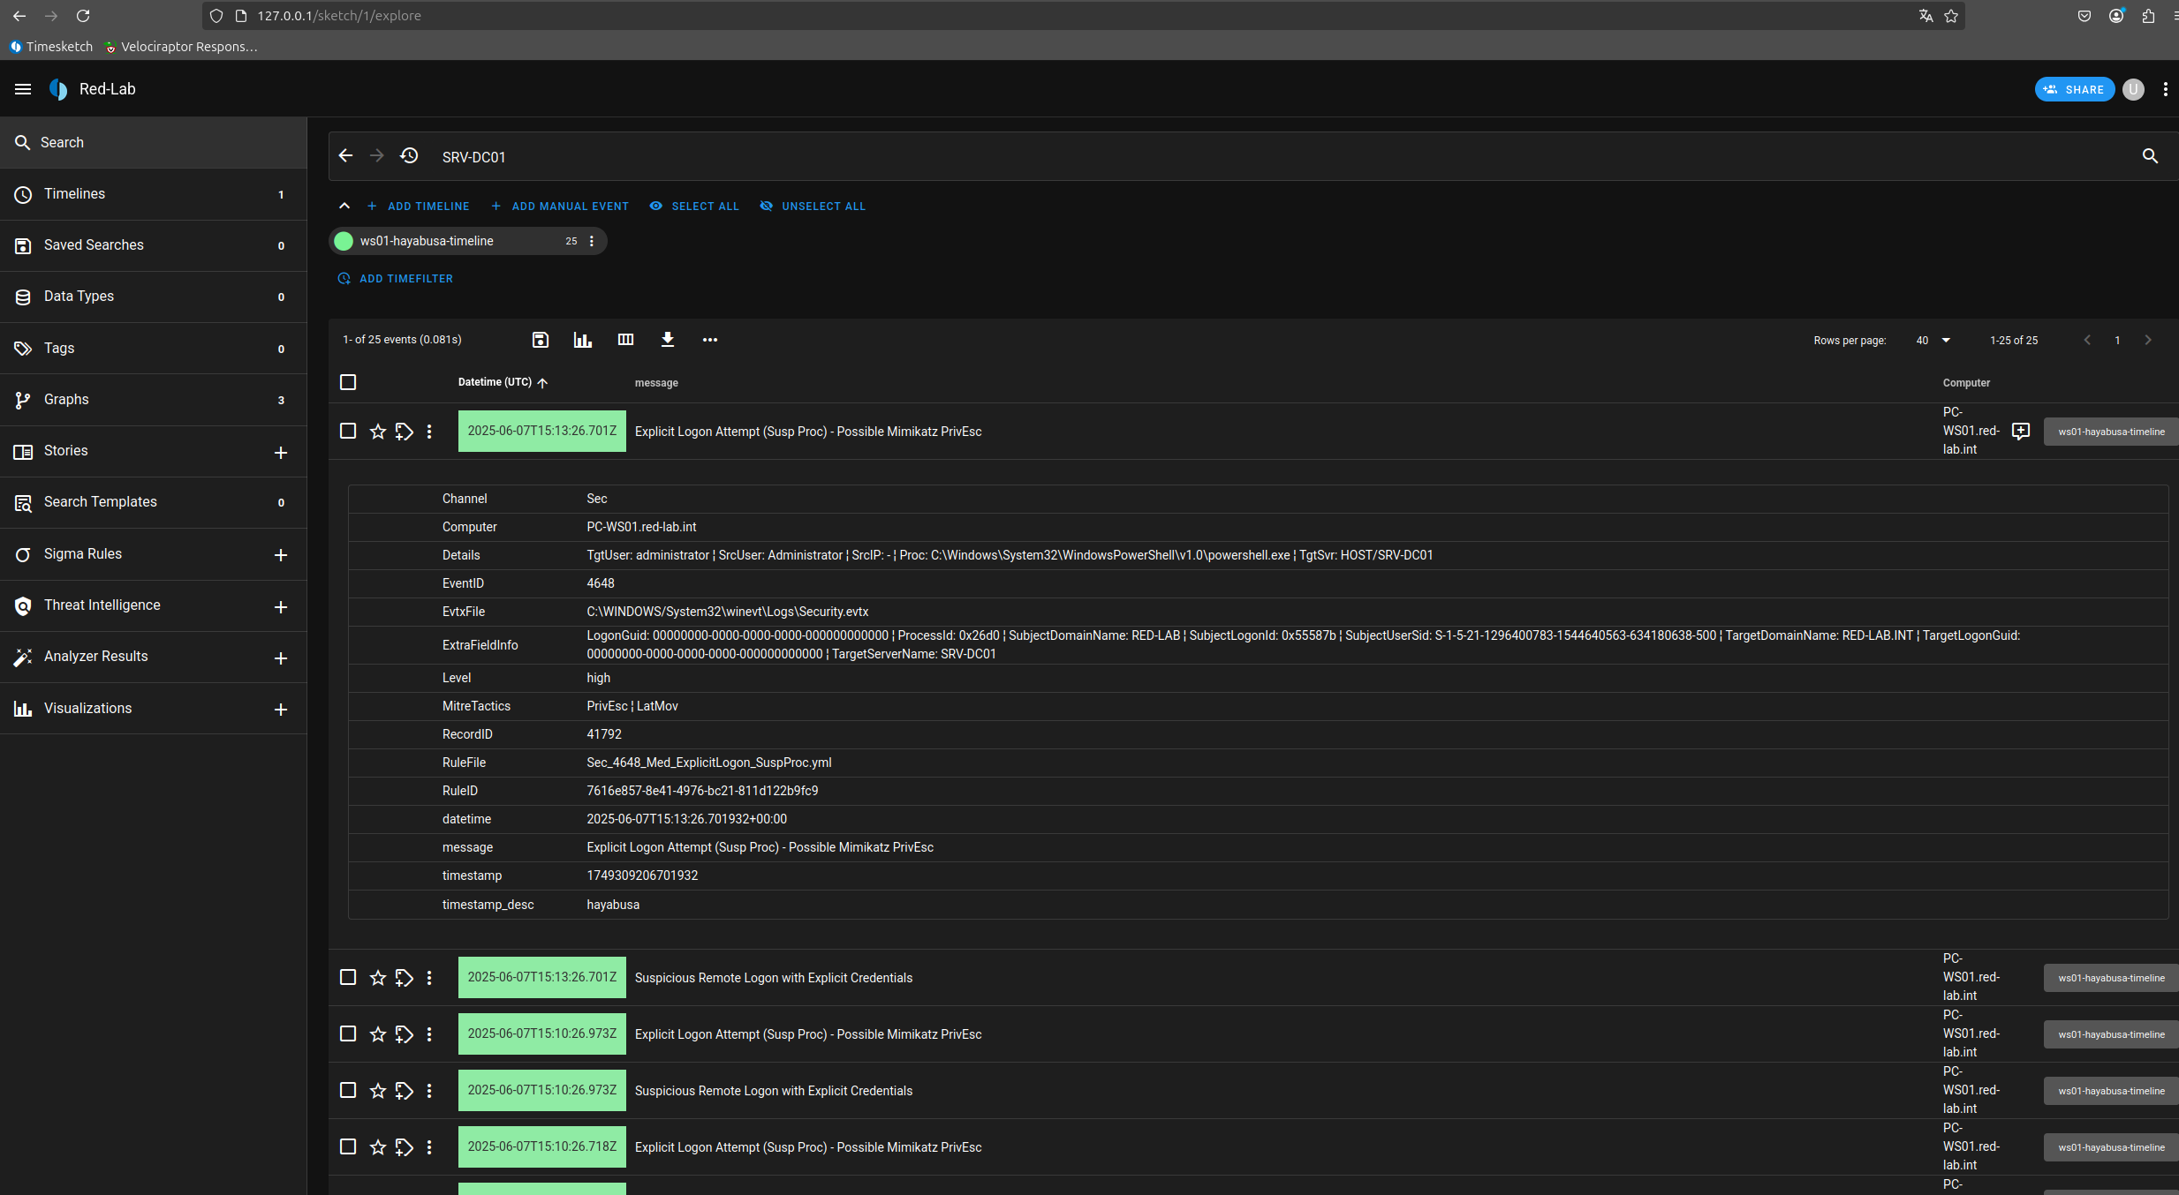The height and width of the screenshot is (1195, 2179).
Task: Open Tags sidebar item
Action: (x=154, y=349)
